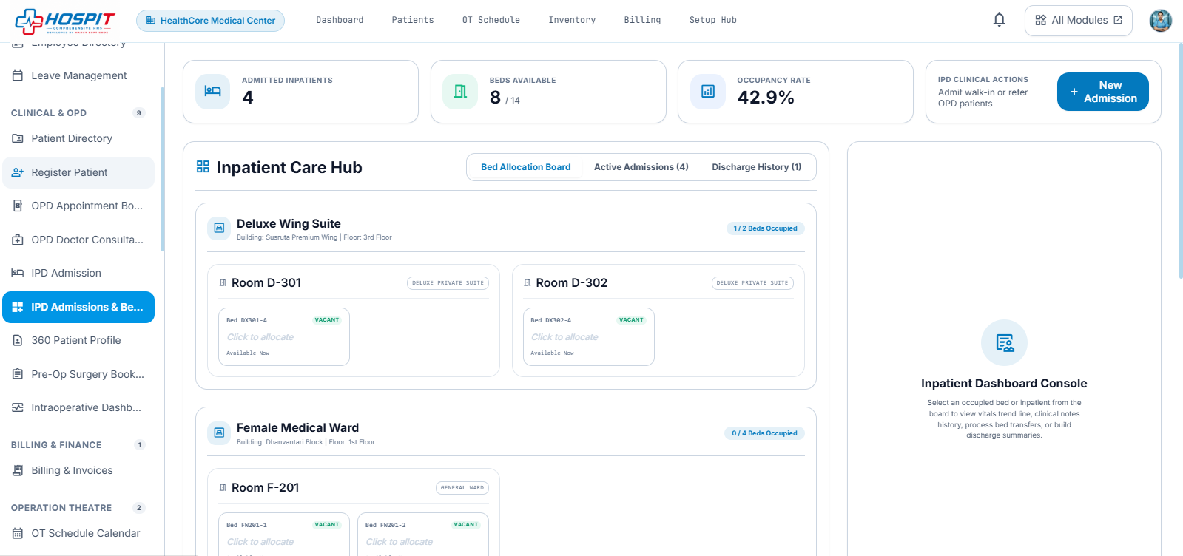Switch to Discharge History tab

(x=756, y=167)
